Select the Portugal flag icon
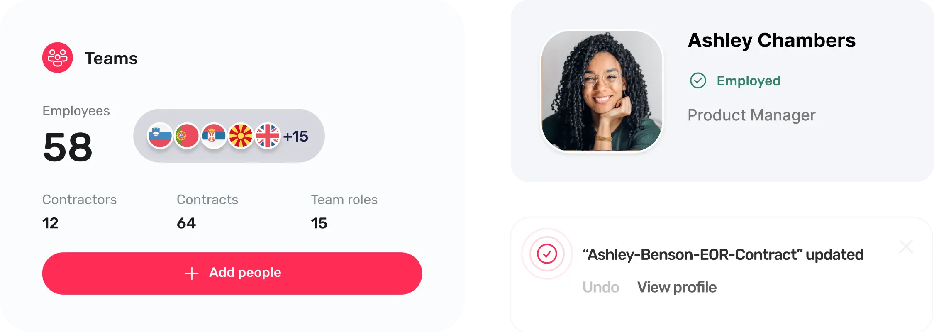The height and width of the screenshot is (332, 934). click(x=187, y=136)
